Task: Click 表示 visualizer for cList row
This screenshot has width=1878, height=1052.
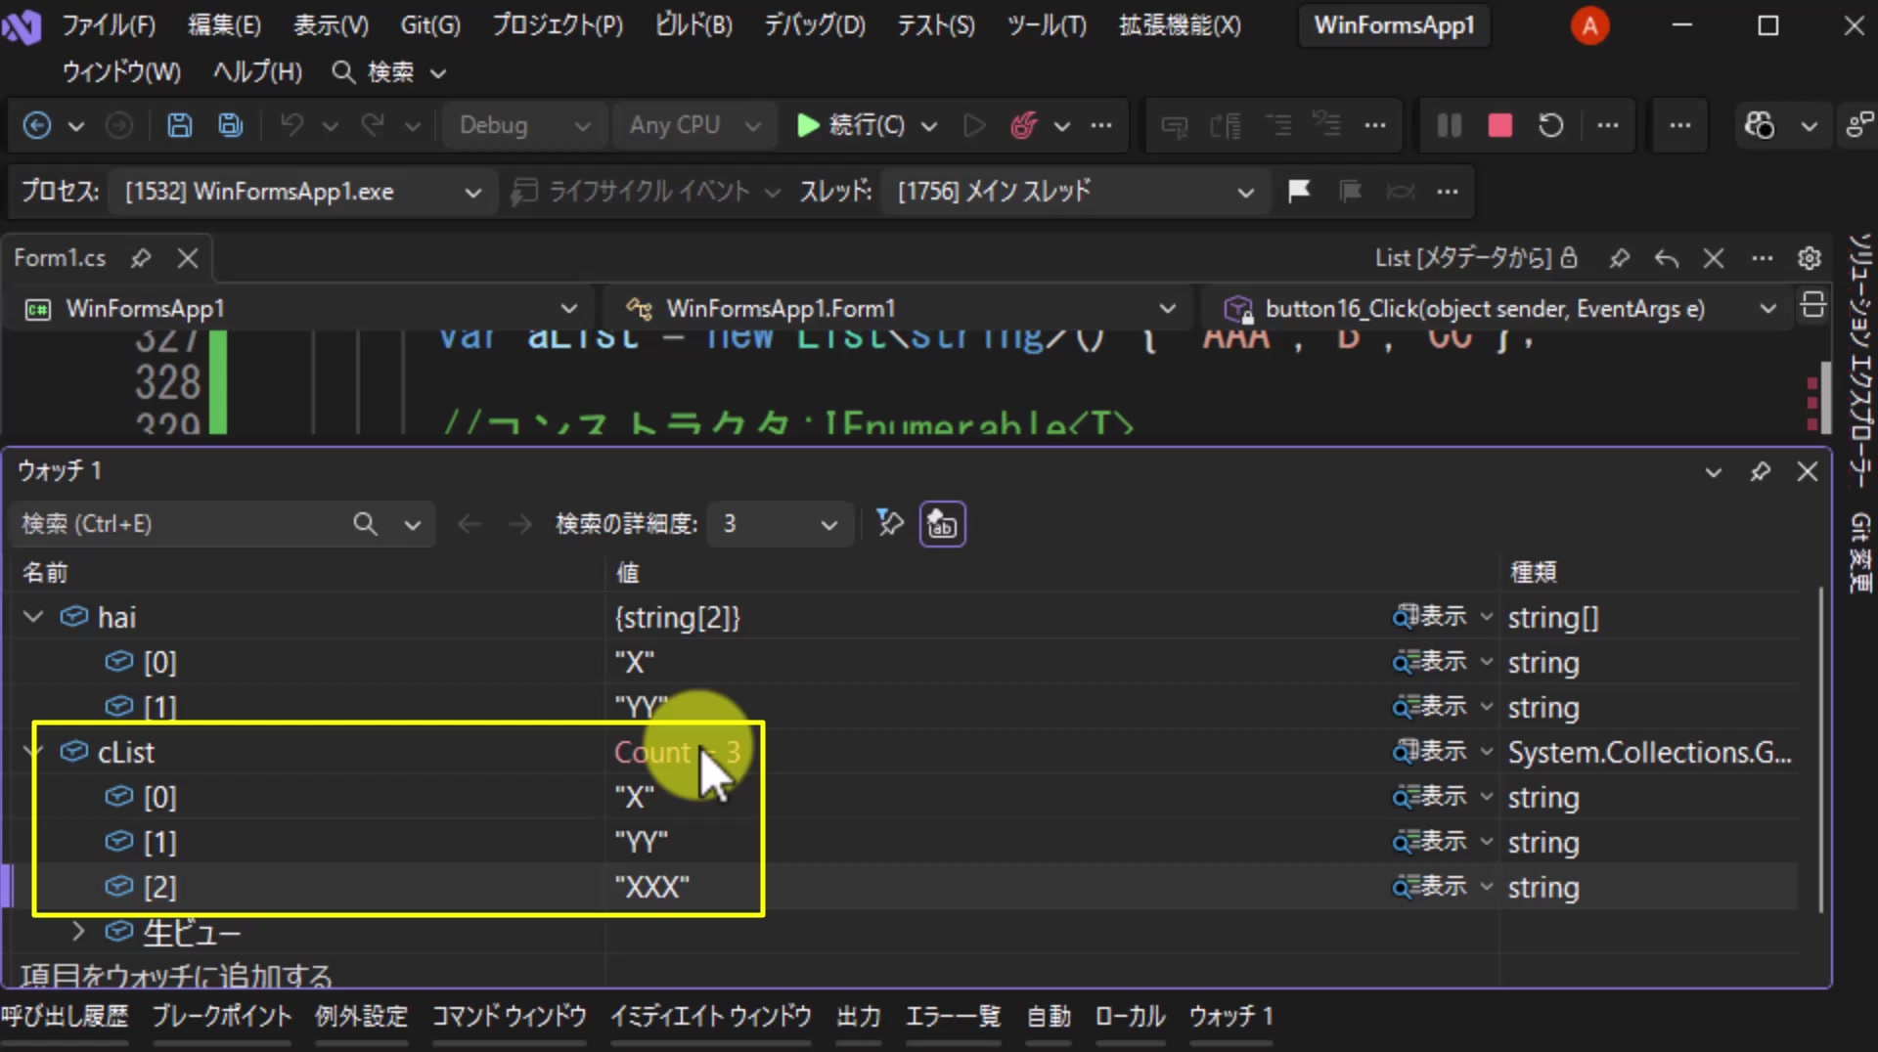Action: coord(1430,752)
